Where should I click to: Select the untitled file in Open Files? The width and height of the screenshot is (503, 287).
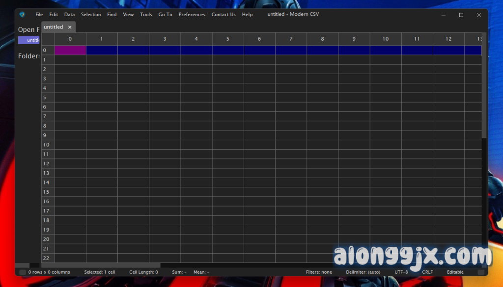click(x=29, y=40)
